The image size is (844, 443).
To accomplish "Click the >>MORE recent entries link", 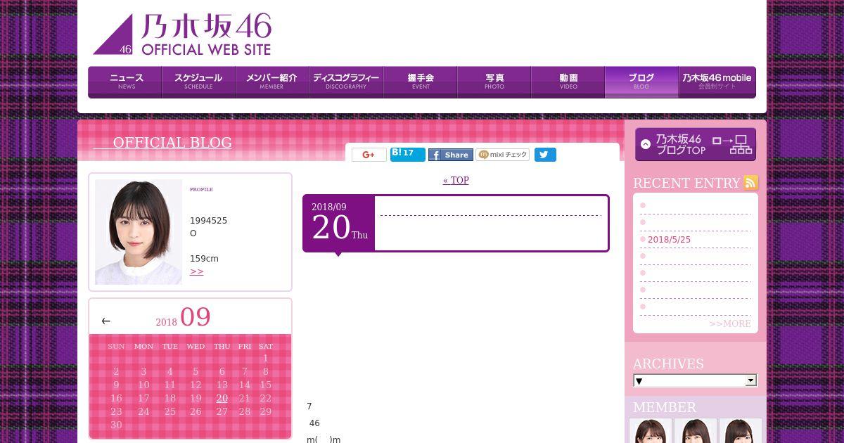I will click(730, 323).
